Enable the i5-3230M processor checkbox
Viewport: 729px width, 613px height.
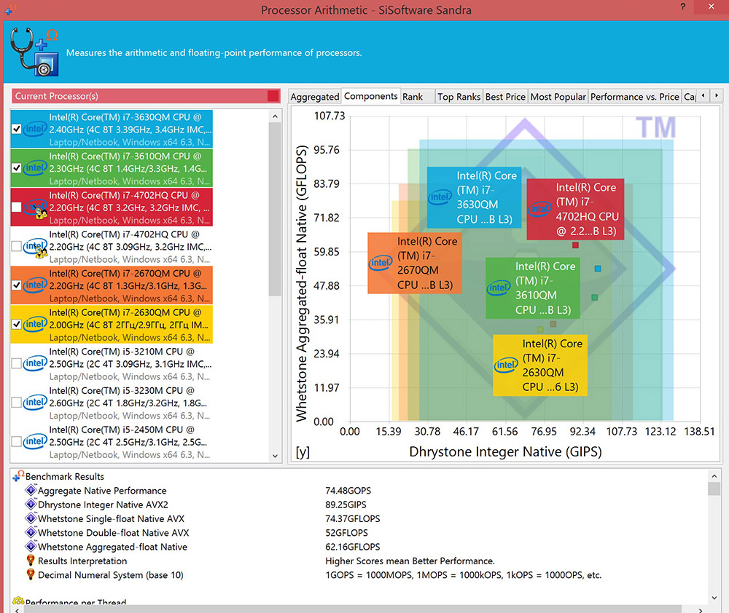(x=16, y=402)
